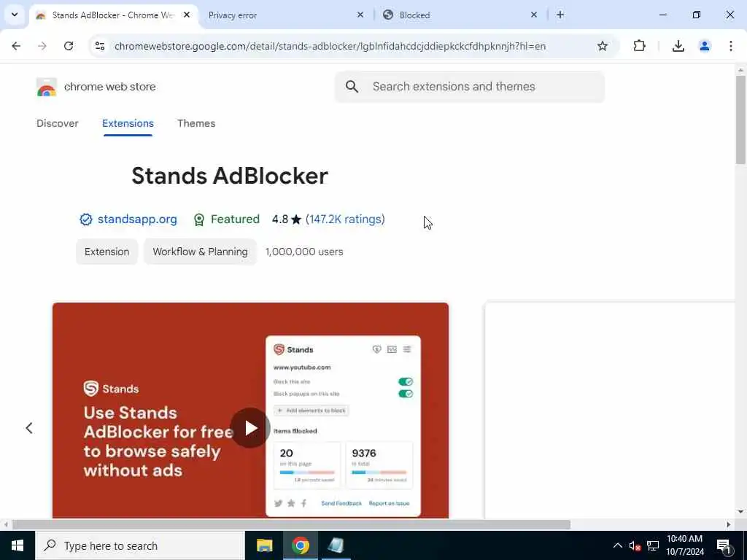This screenshot has height=560, width=747.
Task: Play the Stands promo video
Action: (x=251, y=427)
